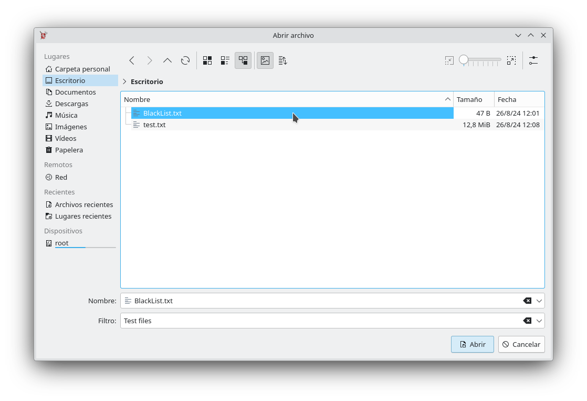Click the icon size zoom slider
The height and width of the screenshot is (401, 587).
point(480,60)
